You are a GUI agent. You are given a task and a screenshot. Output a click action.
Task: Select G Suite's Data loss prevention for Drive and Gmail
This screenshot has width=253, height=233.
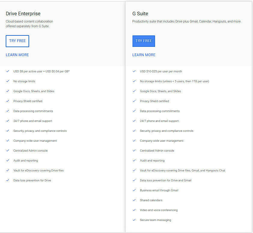[x=166, y=180]
